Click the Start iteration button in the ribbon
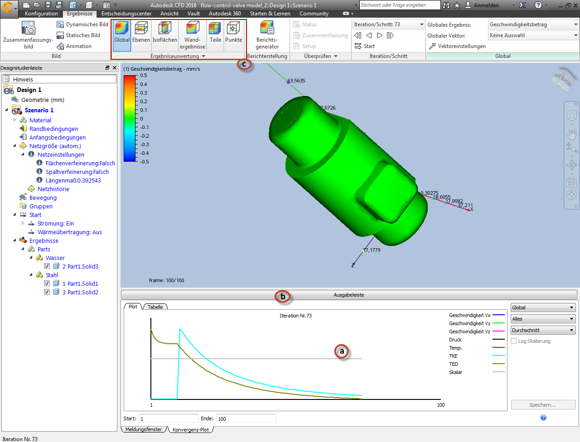580x442 pixels. point(365,46)
